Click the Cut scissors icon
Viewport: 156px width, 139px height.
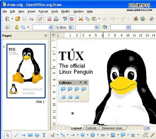[x=81, y=19]
